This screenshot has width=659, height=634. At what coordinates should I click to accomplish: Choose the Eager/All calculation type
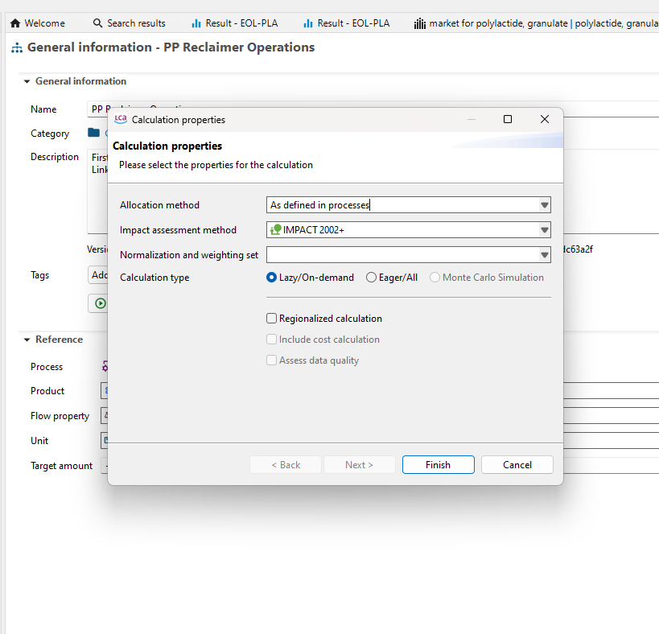click(x=371, y=278)
